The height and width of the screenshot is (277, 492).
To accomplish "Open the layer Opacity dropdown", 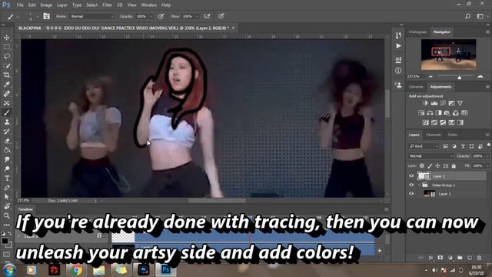I will pos(488,156).
